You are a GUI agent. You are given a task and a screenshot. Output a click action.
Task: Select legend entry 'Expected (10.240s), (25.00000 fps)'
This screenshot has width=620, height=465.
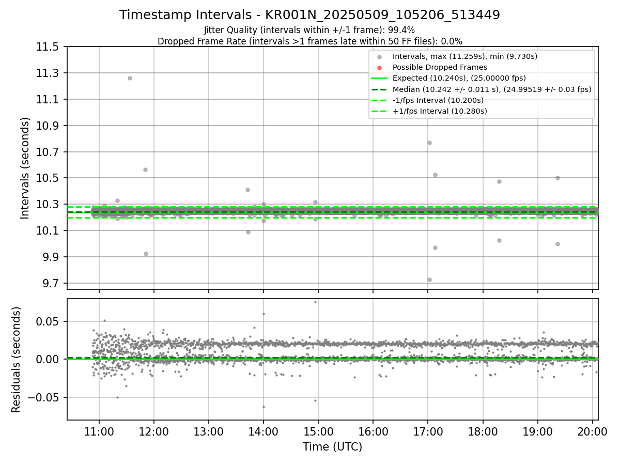click(x=459, y=78)
